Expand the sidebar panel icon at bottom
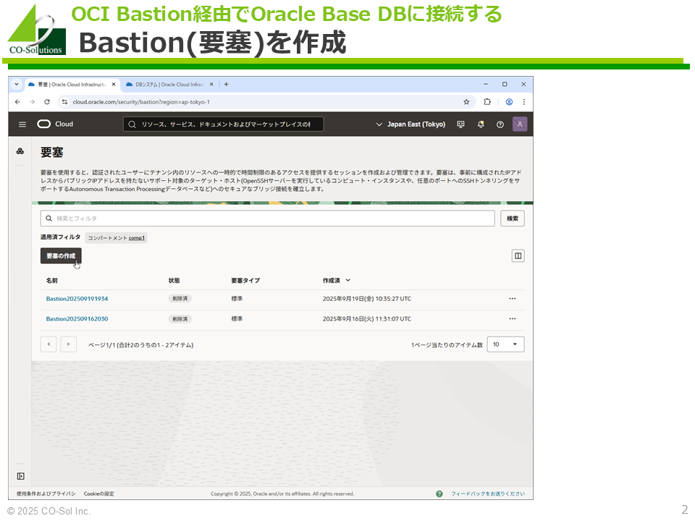This screenshot has height=521, width=695. [x=20, y=476]
